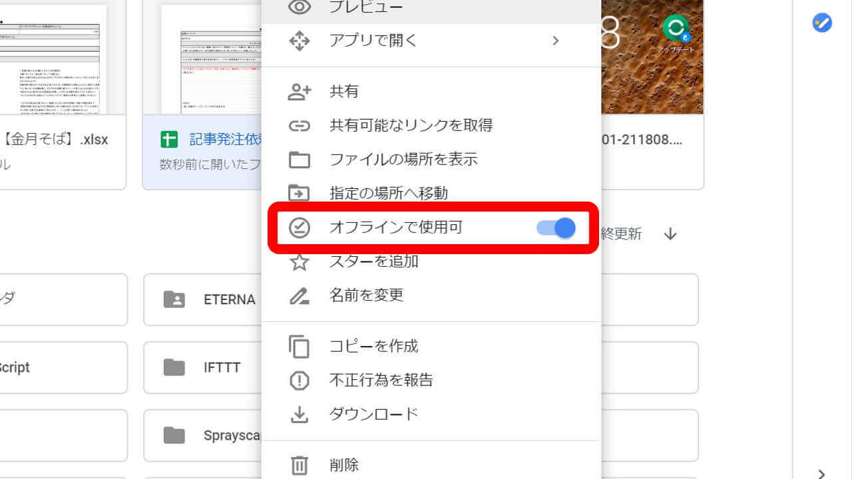Viewport: 852px width, 479px height.
Task: Reverse sort order with the down arrow
Action: click(x=670, y=234)
